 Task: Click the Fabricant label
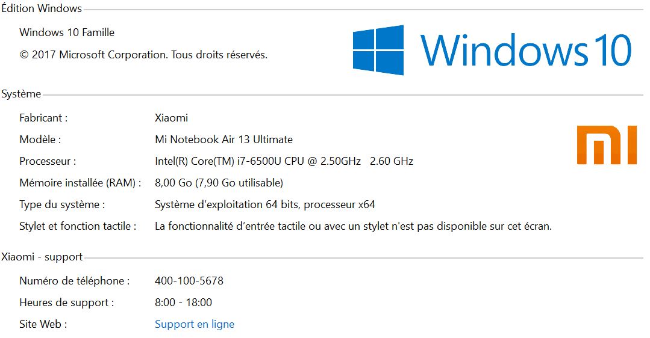point(43,118)
